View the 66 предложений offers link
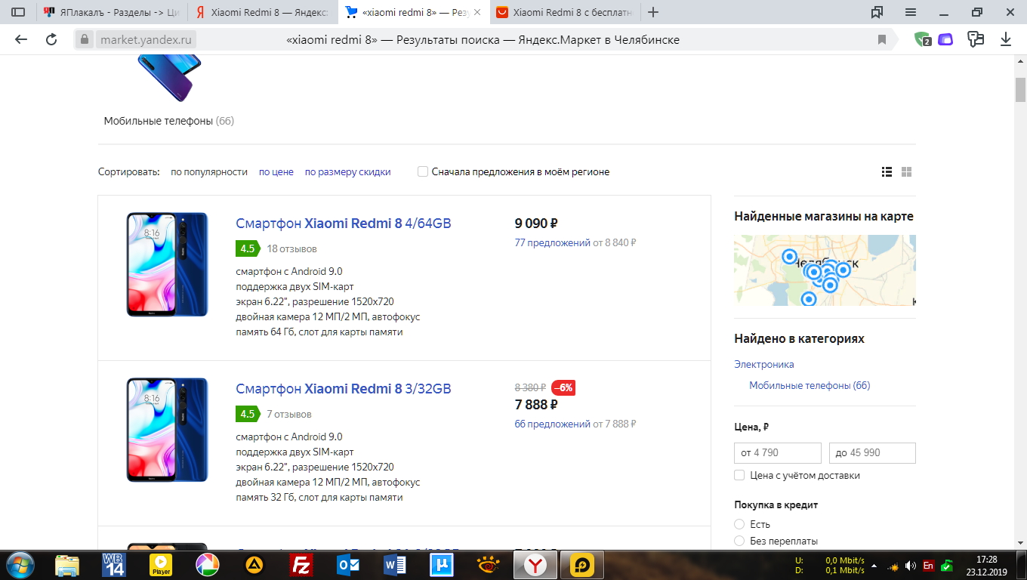1027x580 pixels. click(552, 424)
